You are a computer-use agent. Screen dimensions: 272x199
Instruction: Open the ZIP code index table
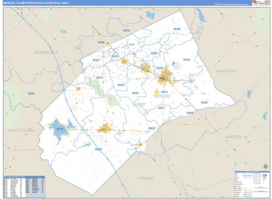[x=24, y=187]
